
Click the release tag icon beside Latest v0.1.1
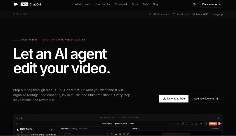pos(194,14)
